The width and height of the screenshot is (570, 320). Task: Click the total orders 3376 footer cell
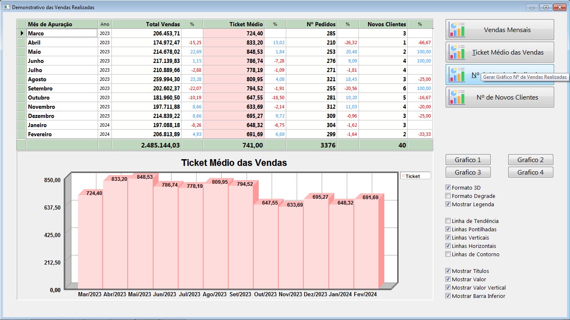[312, 145]
